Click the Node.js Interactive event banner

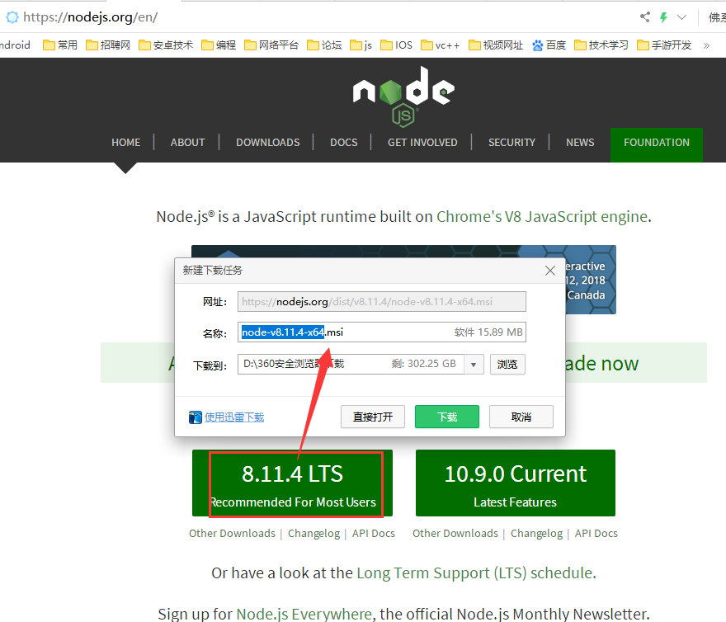591,280
